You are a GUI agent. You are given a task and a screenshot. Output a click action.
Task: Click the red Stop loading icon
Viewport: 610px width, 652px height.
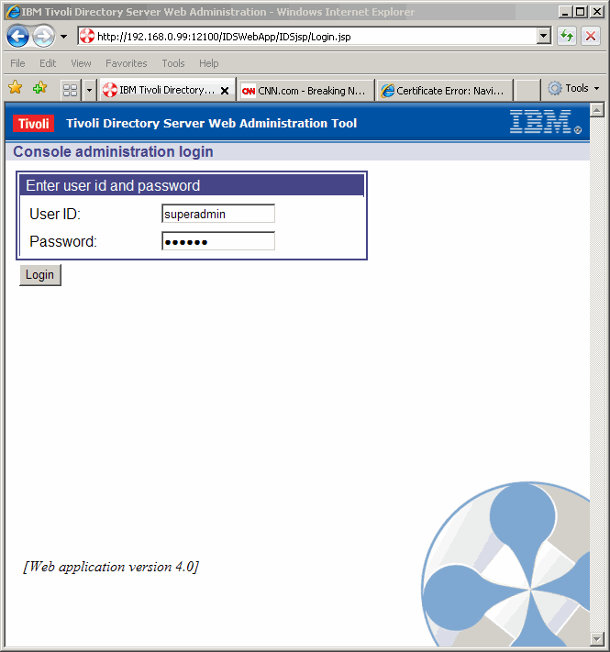tap(591, 37)
